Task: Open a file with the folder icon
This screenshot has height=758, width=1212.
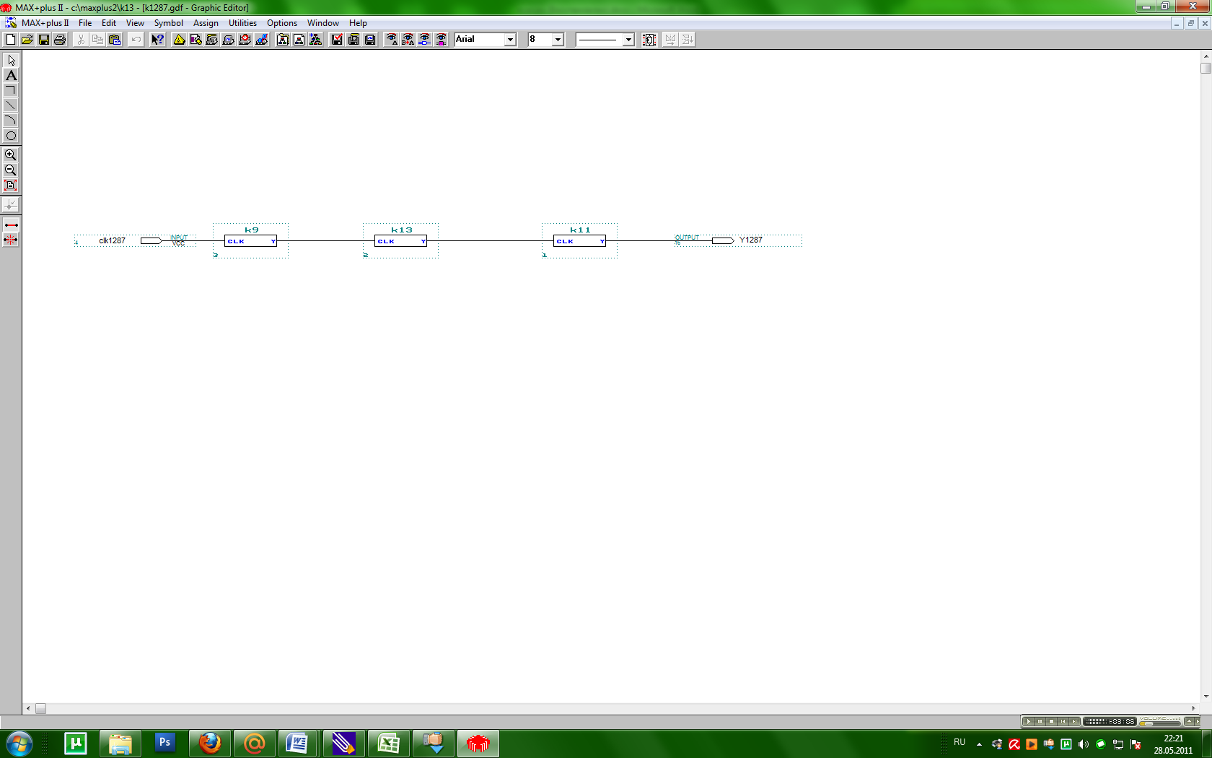Action: (27, 40)
